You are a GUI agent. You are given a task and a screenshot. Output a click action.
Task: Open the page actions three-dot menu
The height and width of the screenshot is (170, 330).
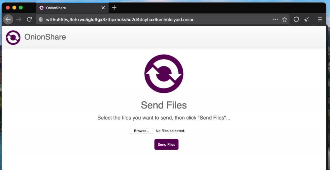275,19
